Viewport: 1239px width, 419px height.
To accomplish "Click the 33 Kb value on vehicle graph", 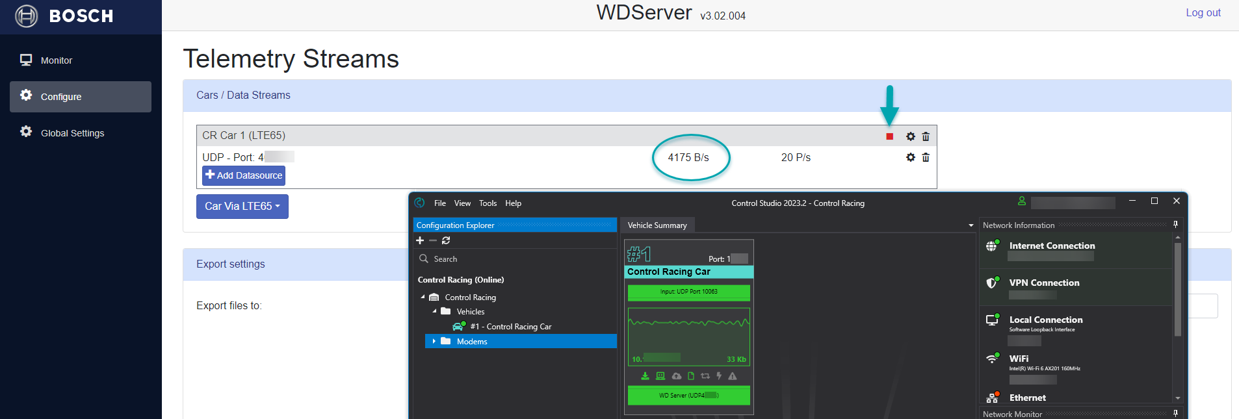I will 737,359.
